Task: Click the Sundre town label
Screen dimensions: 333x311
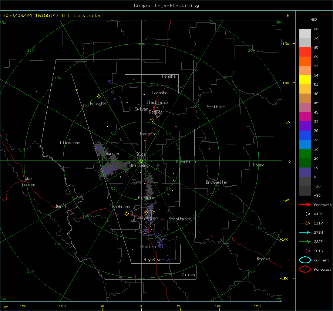Action: click(x=112, y=153)
